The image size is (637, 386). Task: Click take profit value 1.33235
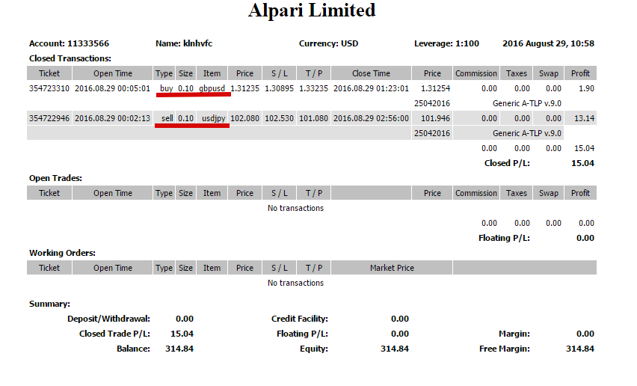(313, 88)
